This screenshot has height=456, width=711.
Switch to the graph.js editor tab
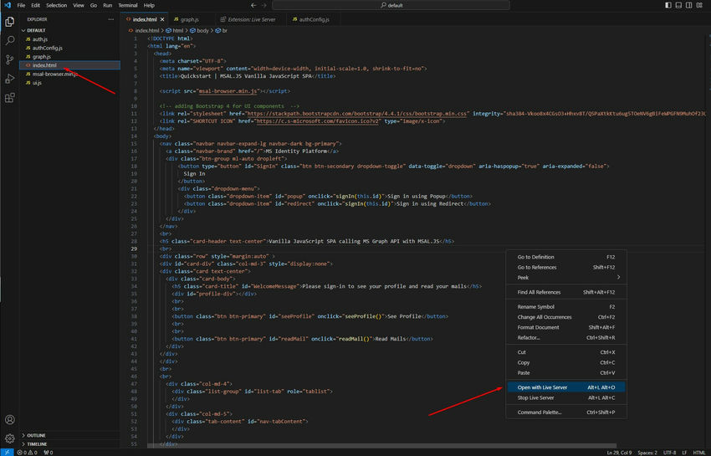(x=190, y=18)
